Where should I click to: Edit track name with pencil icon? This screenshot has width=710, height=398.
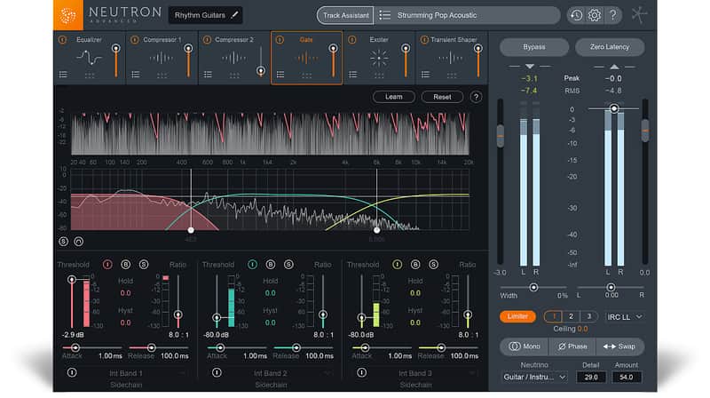click(x=234, y=15)
